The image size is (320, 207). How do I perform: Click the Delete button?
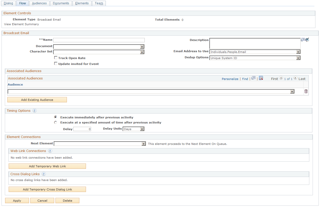pyautogui.click(x=67, y=201)
